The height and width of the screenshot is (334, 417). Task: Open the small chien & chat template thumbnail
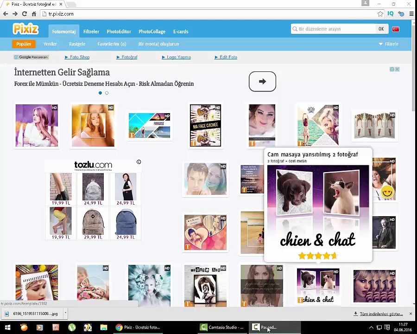(x=318, y=286)
